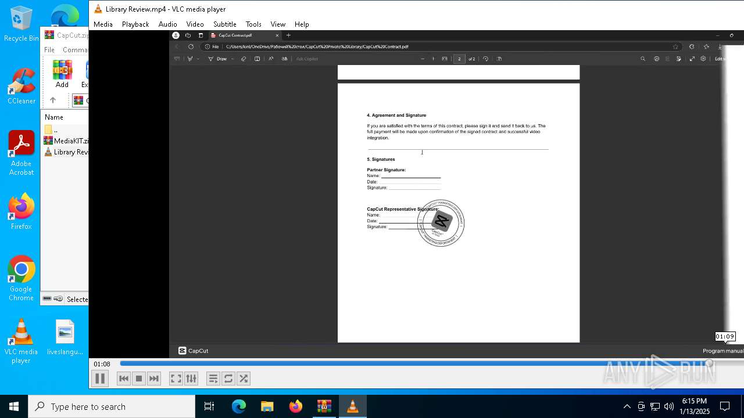Open the liveslangu file on desktop

click(65, 337)
